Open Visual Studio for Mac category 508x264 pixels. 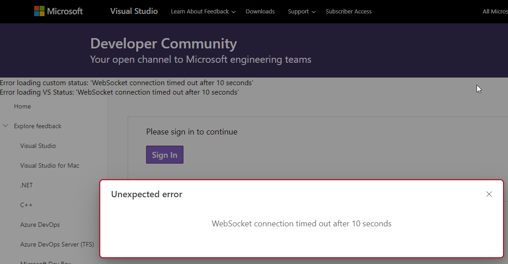(x=49, y=165)
